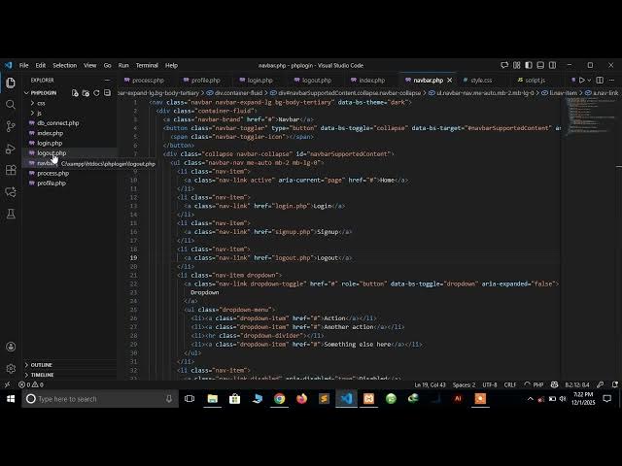Open the Search view in the activity bar
The image size is (622, 466).
[11, 105]
